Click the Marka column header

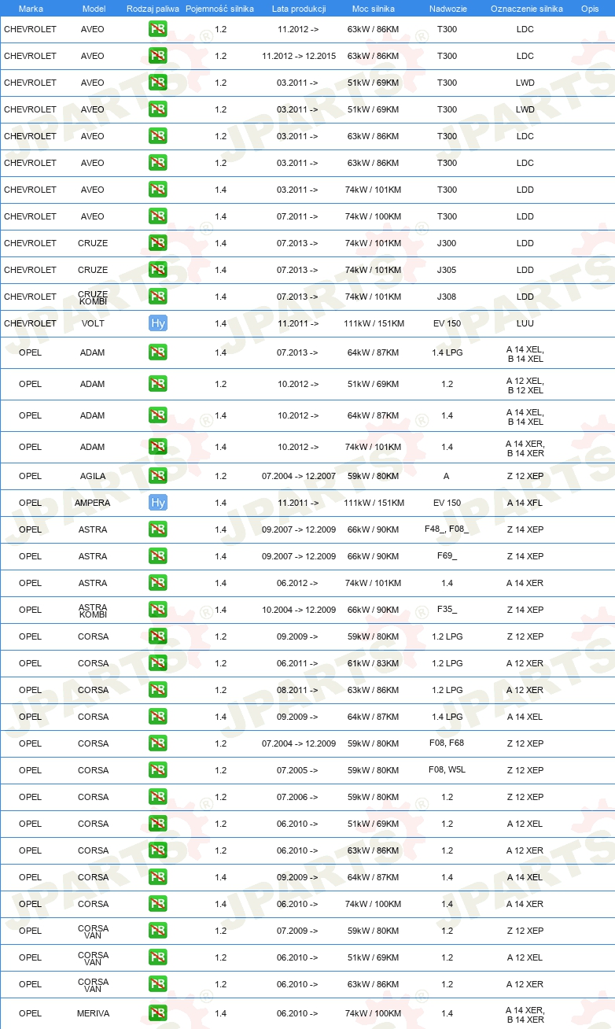[x=31, y=9]
